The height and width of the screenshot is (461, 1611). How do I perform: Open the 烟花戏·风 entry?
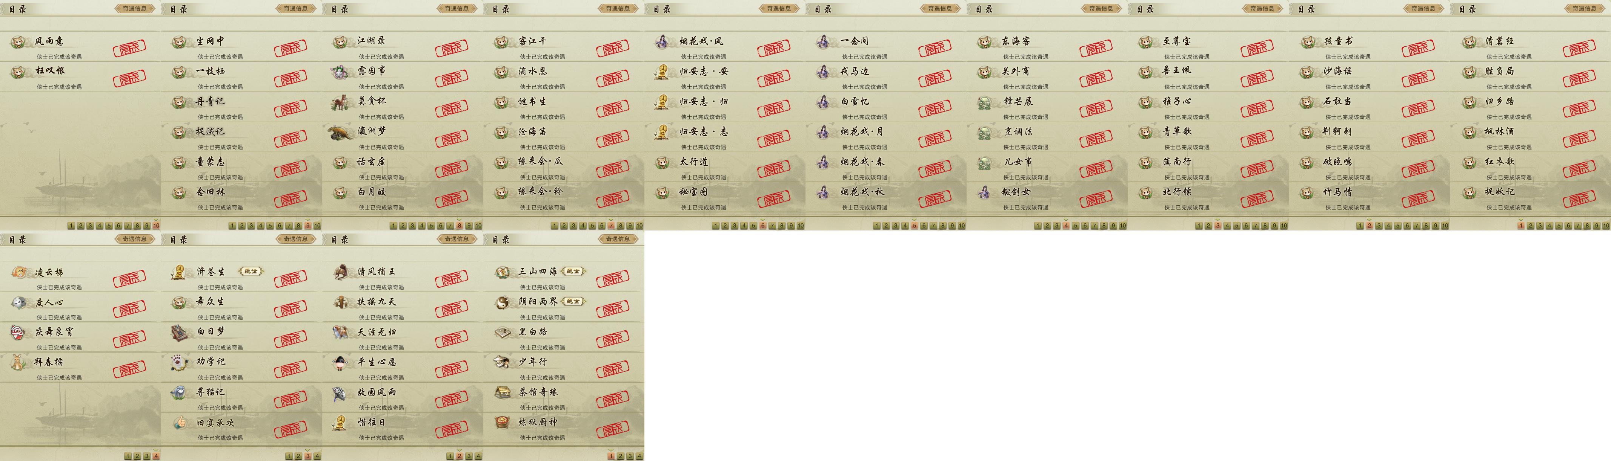click(701, 41)
